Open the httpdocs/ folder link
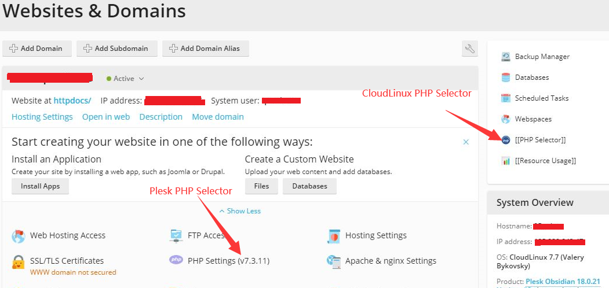The width and height of the screenshot is (609, 288). [x=72, y=101]
